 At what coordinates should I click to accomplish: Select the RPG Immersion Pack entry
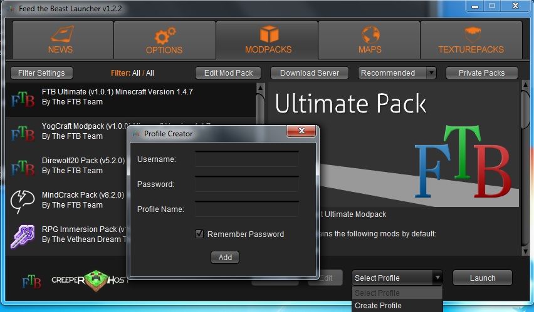pos(66,237)
